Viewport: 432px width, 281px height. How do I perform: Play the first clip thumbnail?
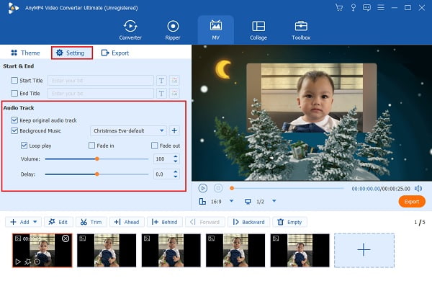(x=18, y=262)
